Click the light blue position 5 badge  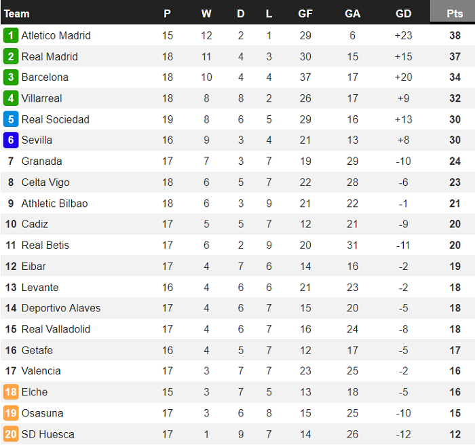coord(10,119)
